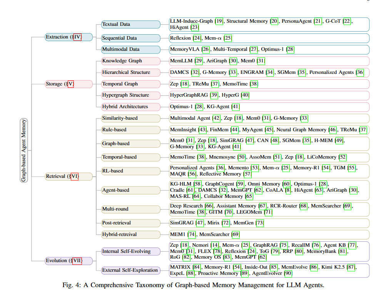Viewport: 384px width, 291px height.
Task: Follow citation [70] after GITM
Action: click(229, 212)
